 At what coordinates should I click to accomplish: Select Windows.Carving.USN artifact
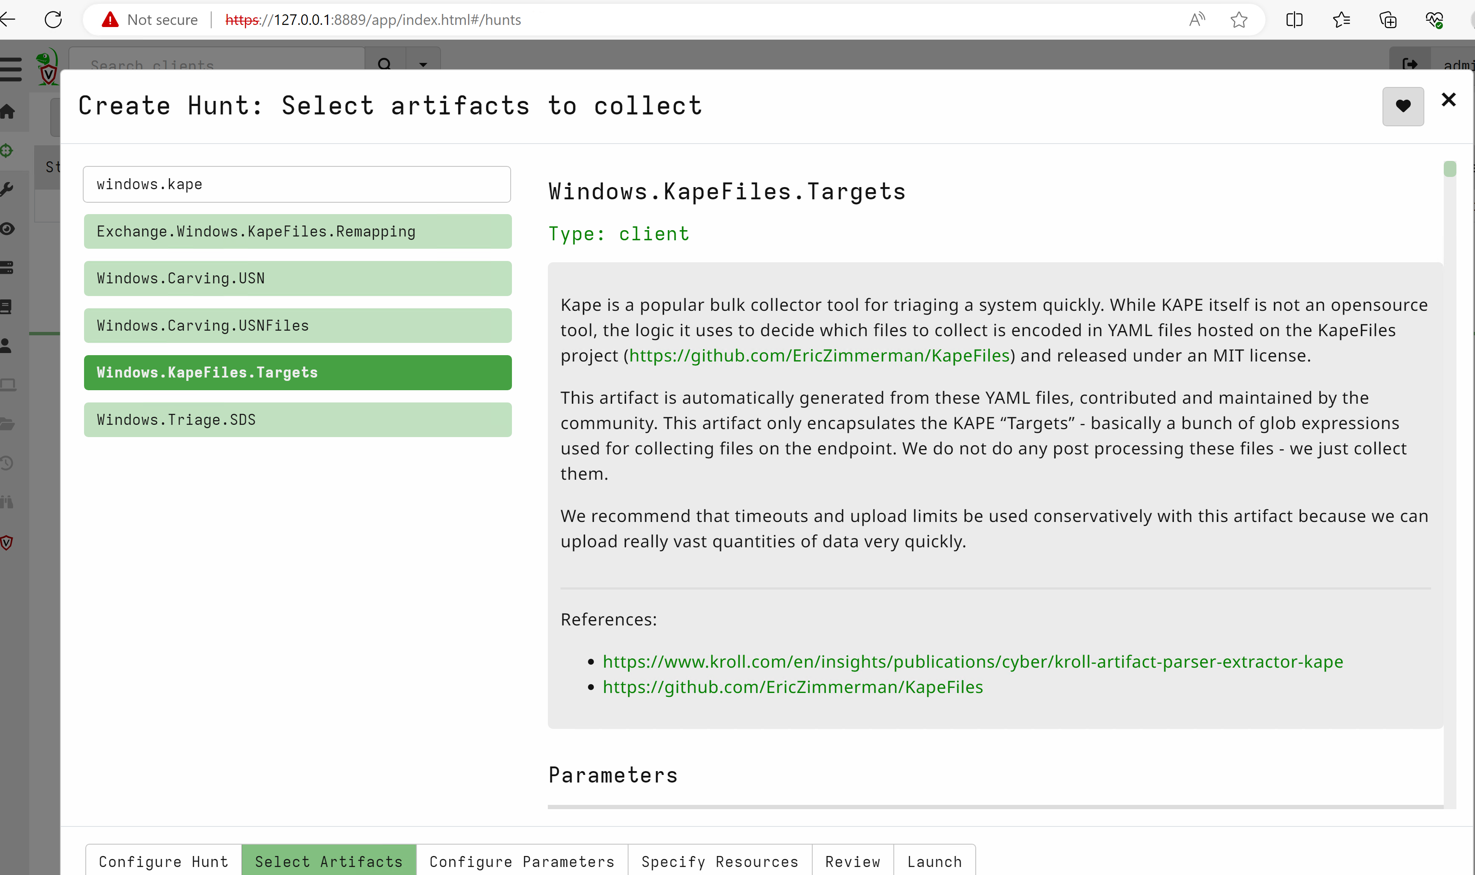click(297, 278)
